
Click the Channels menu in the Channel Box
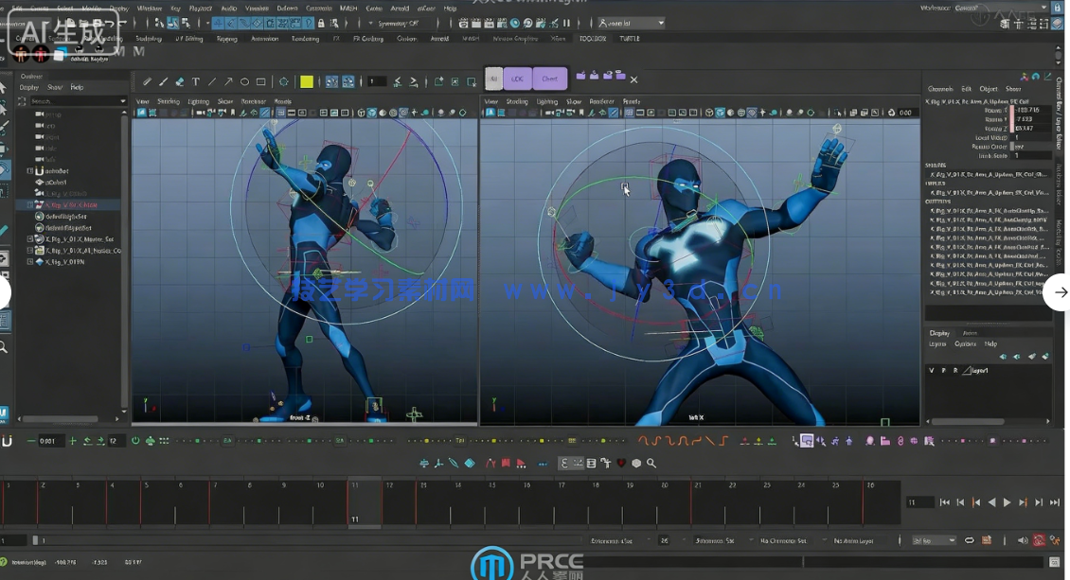pyautogui.click(x=939, y=89)
